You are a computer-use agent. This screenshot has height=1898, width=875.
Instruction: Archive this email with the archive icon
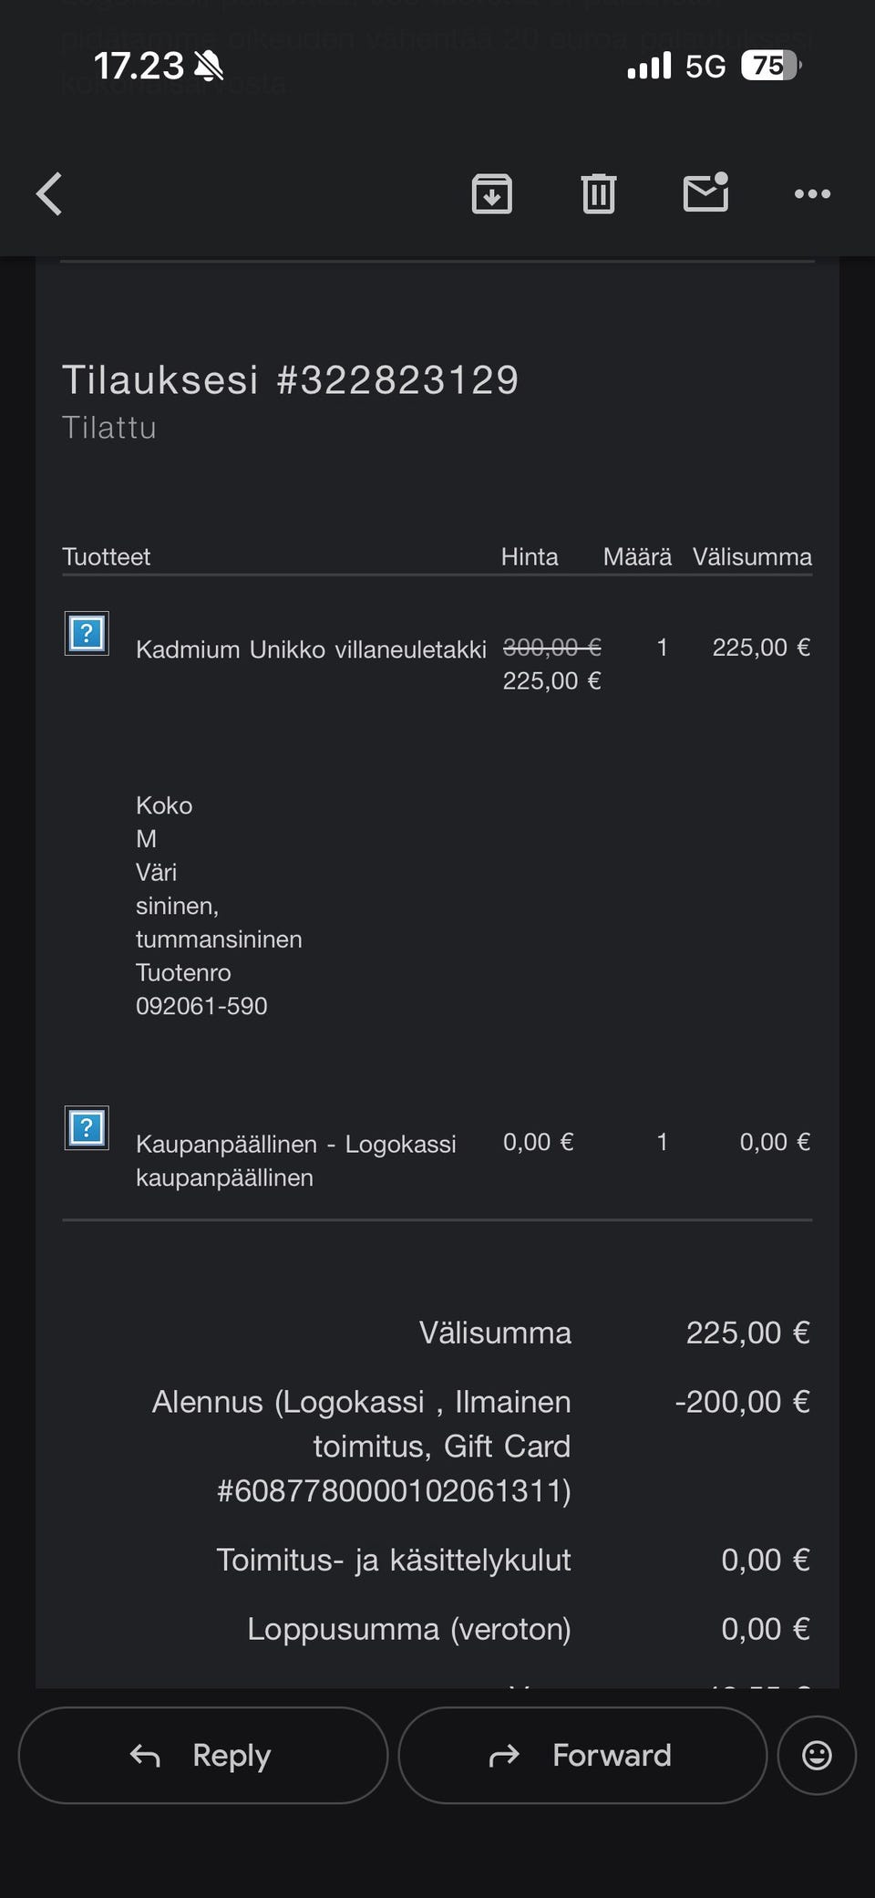point(492,193)
